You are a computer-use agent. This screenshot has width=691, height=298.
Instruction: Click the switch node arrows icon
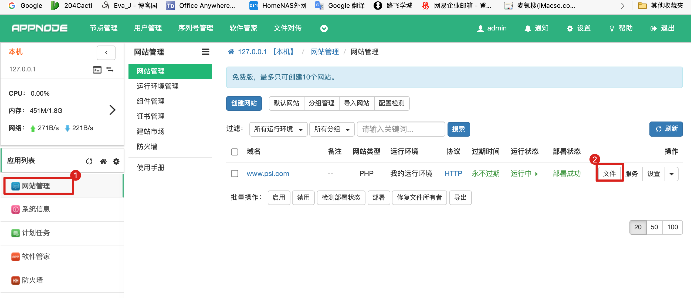[x=110, y=70]
